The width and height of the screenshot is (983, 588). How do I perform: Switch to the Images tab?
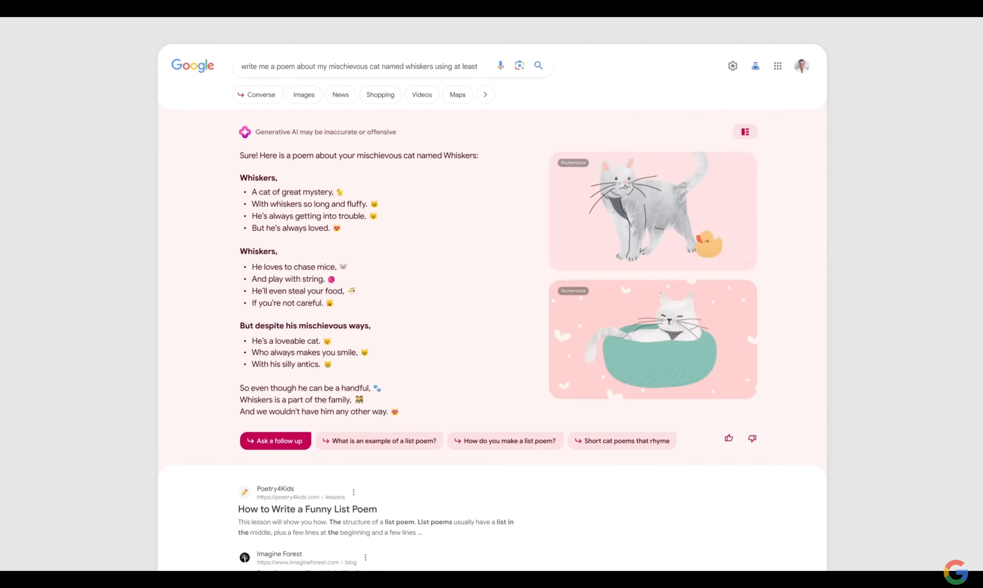[x=304, y=95]
